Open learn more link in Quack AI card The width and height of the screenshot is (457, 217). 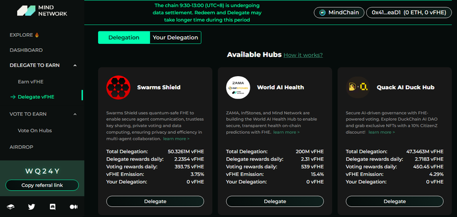coord(382,132)
